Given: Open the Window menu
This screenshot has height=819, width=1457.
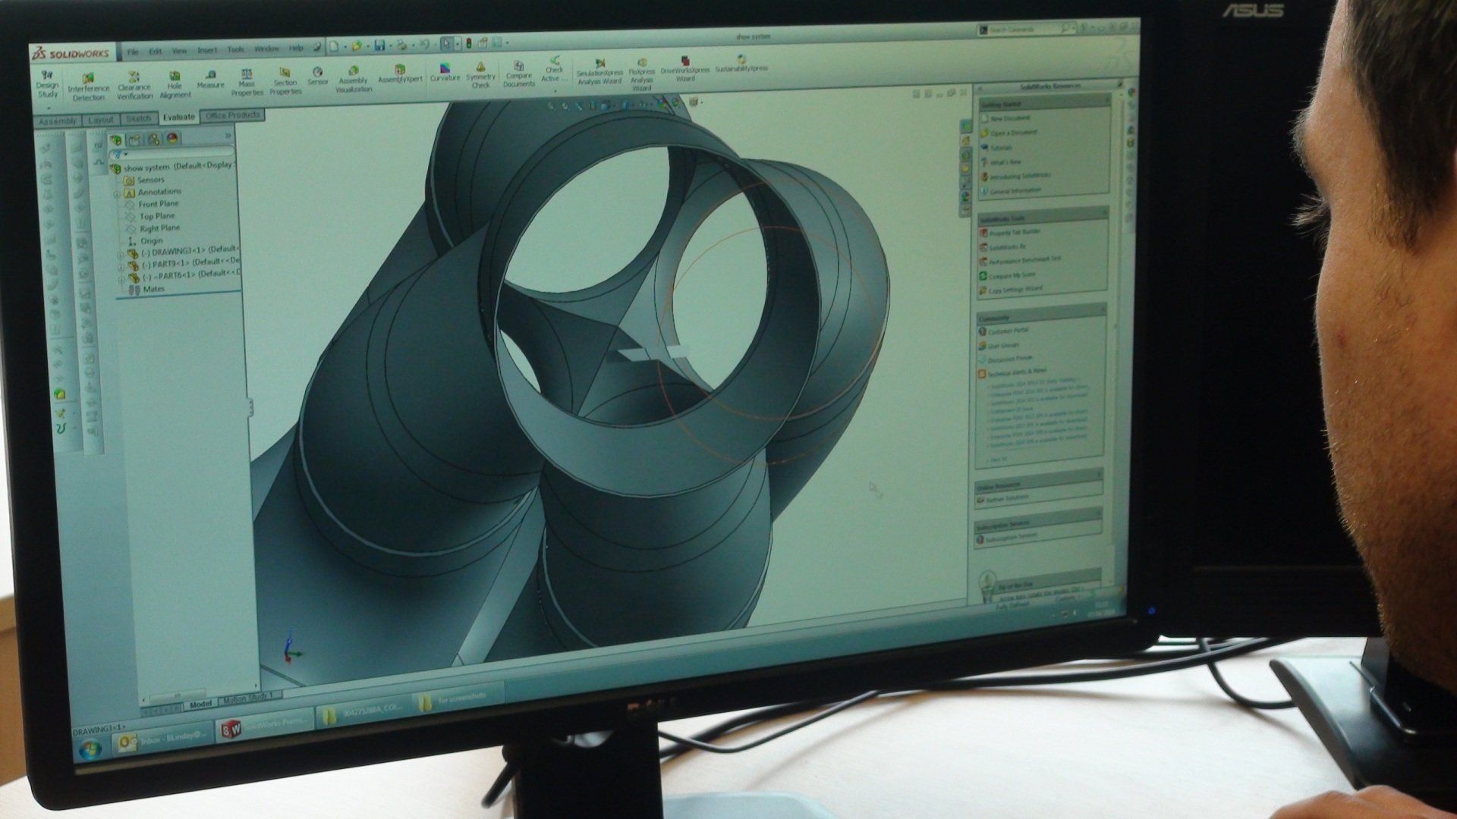Looking at the screenshot, I should [x=266, y=49].
